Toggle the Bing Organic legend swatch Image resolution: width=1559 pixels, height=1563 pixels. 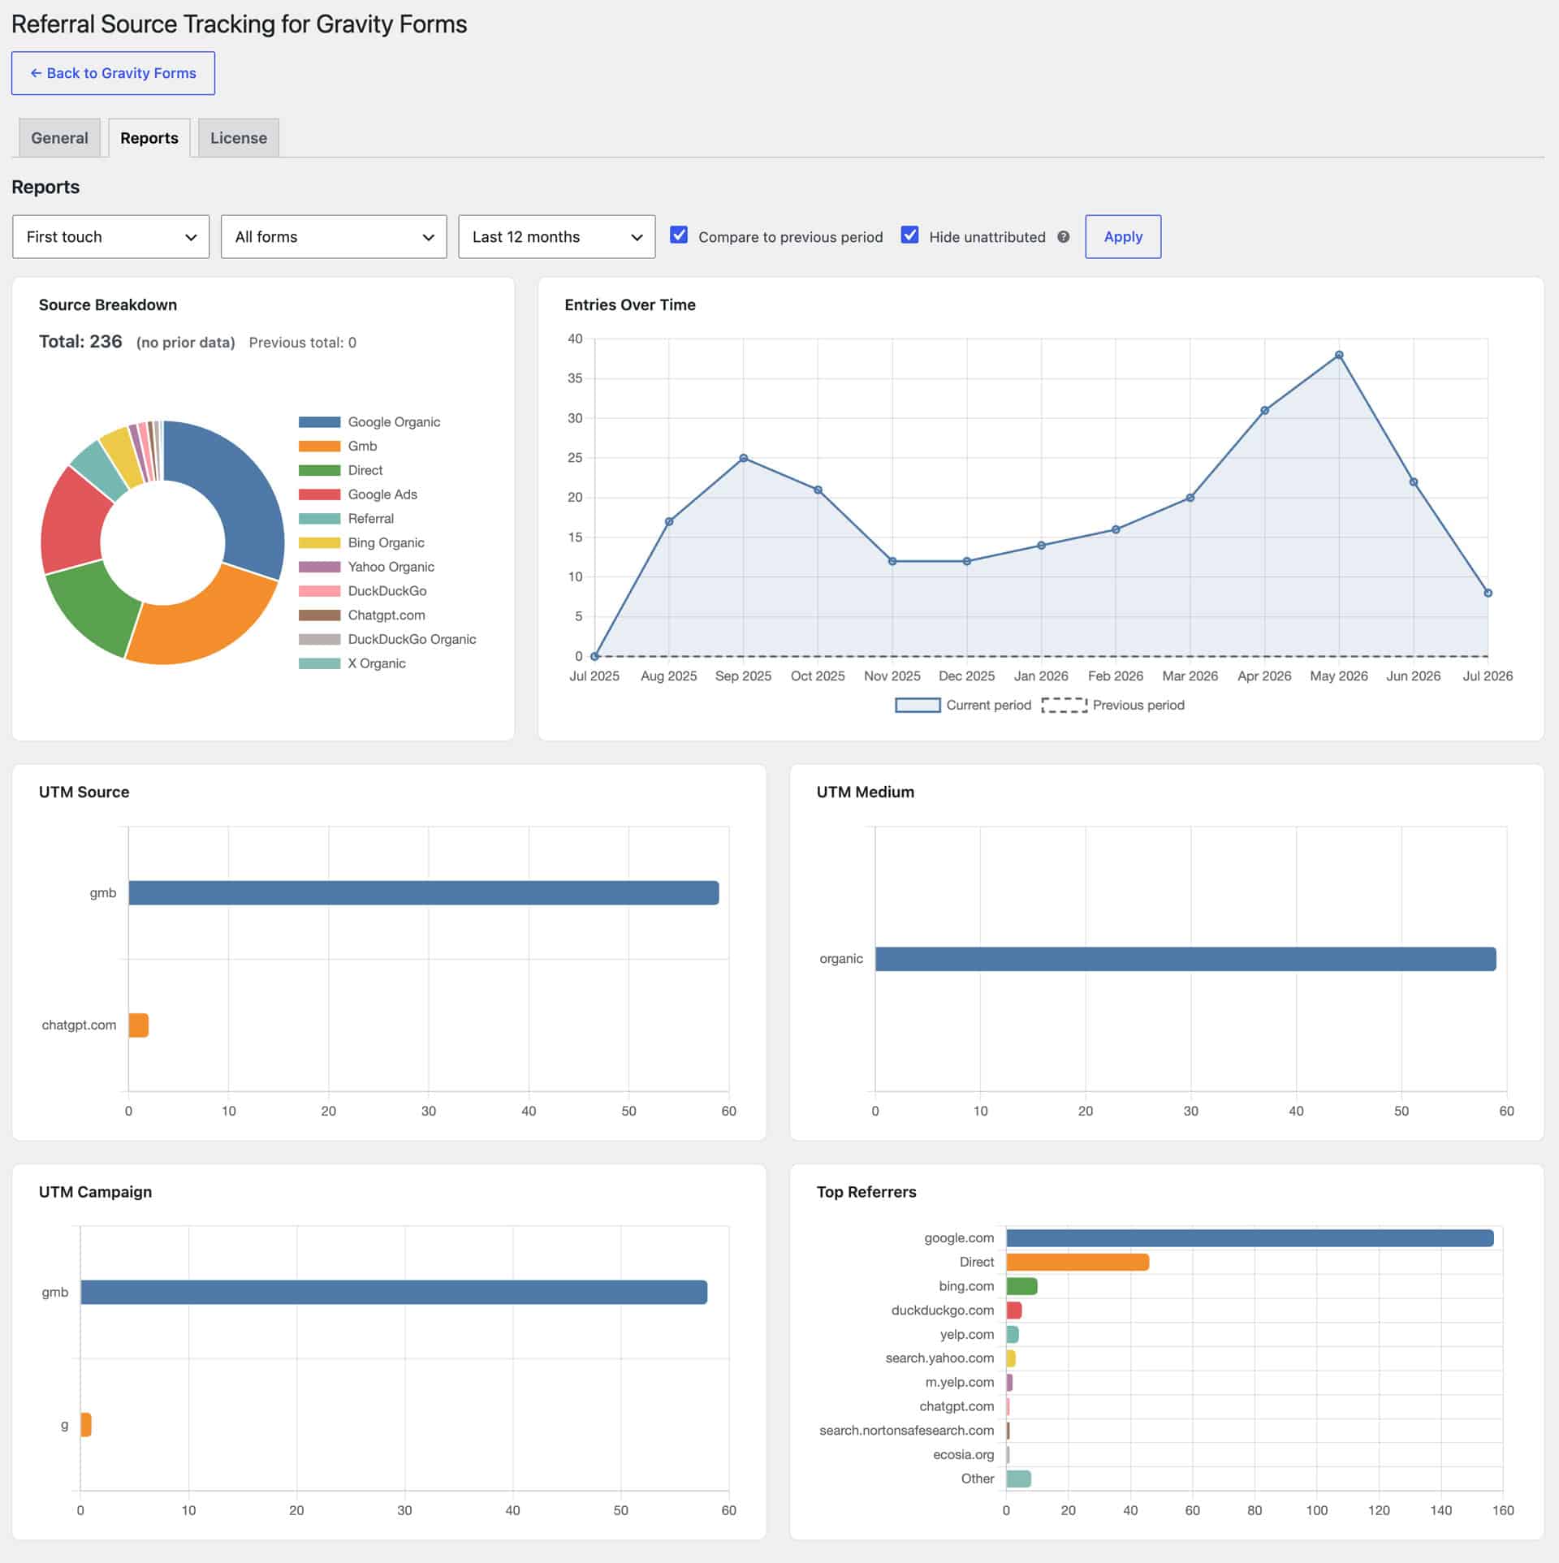319,543
